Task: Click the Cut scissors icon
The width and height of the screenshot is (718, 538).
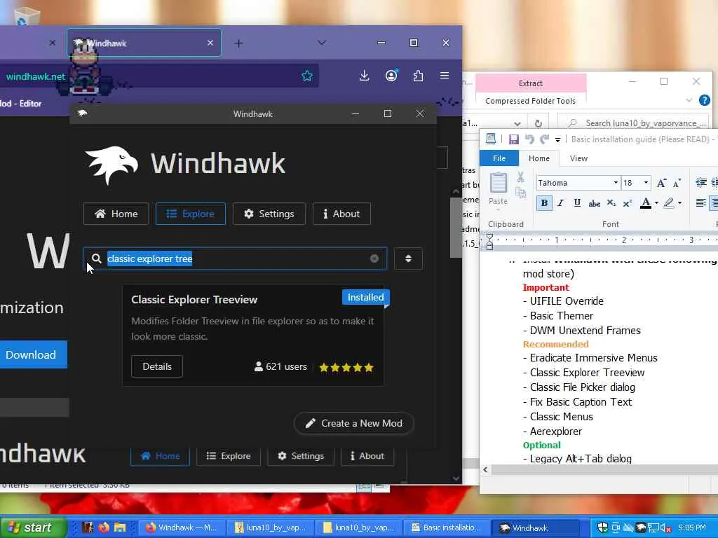Action: (521, 177)
